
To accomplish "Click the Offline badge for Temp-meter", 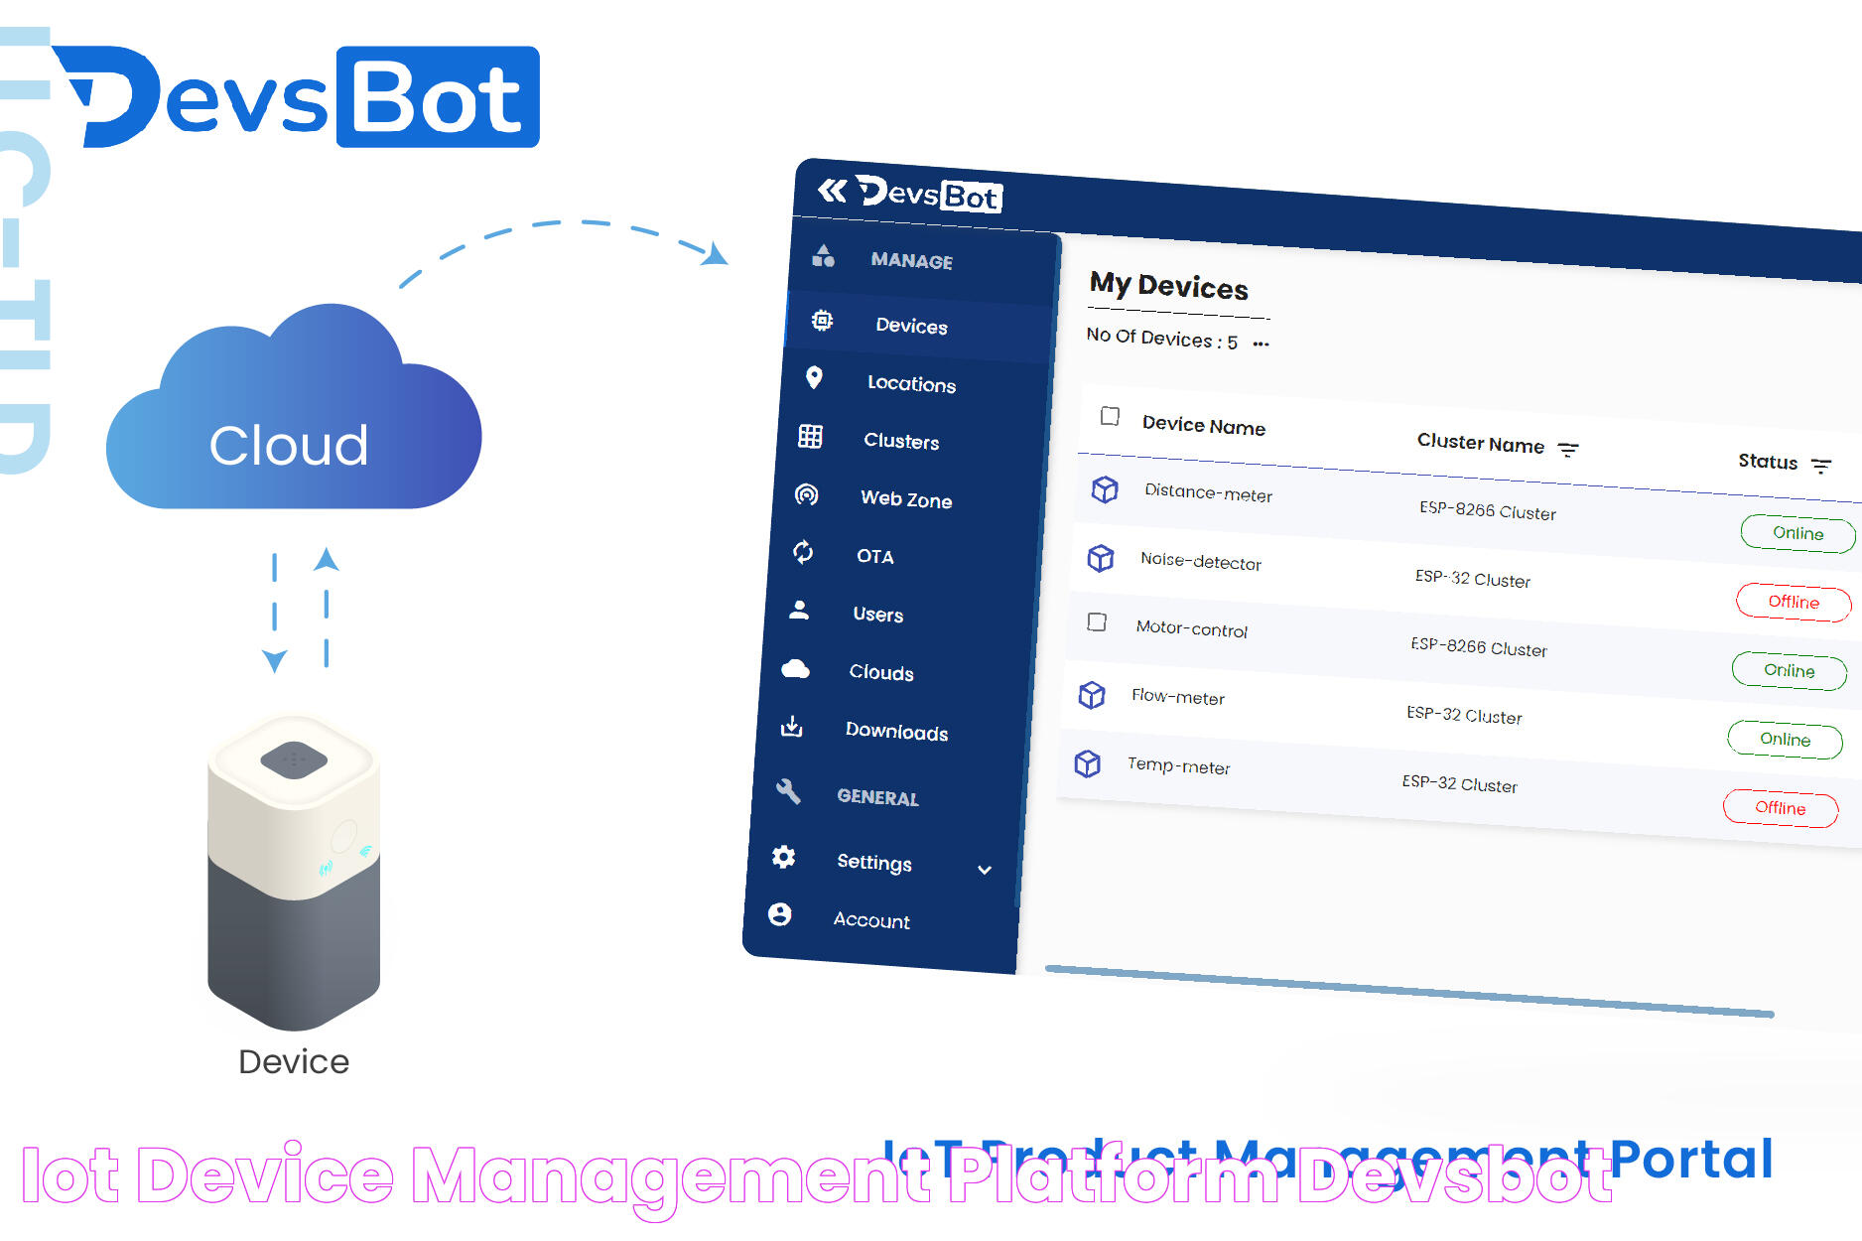I will [x=1781, y=807].
